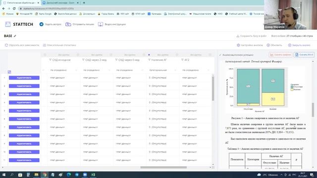Click filter icon of САД исходное column
The width and height of the screenshot is (317, 178).
(51, 60)
